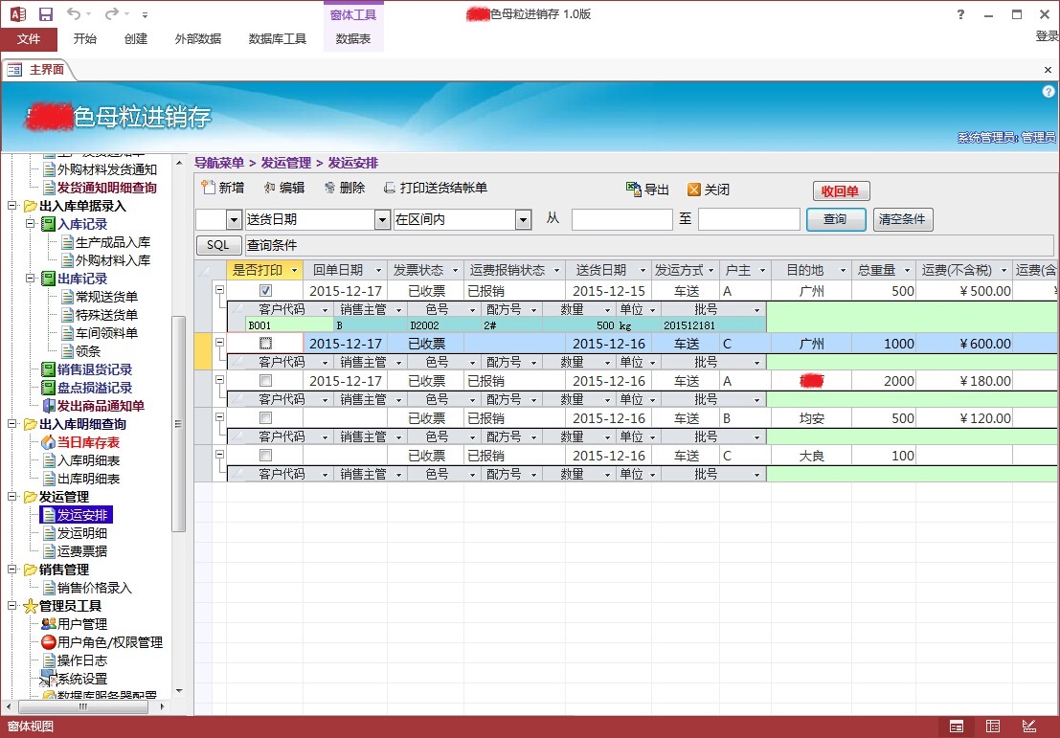Click the SQL button
This screenshot has width=1060, height=738.
[x=218, y=245]
